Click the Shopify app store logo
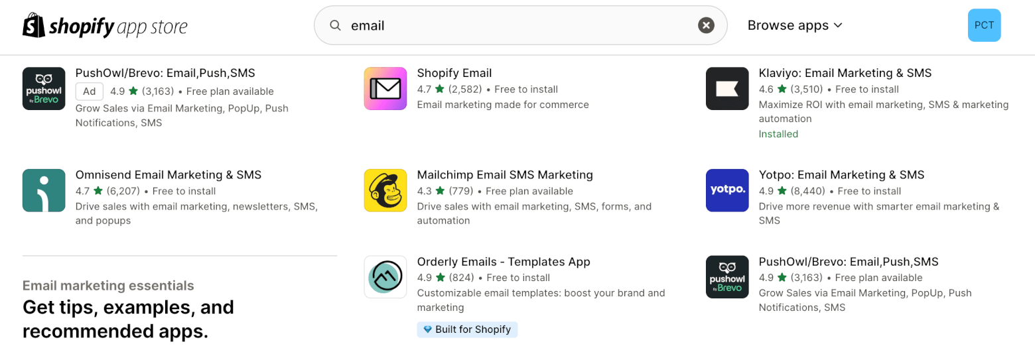 click(105, 26)
